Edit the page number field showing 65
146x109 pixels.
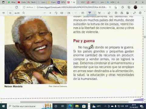[10, 13]
